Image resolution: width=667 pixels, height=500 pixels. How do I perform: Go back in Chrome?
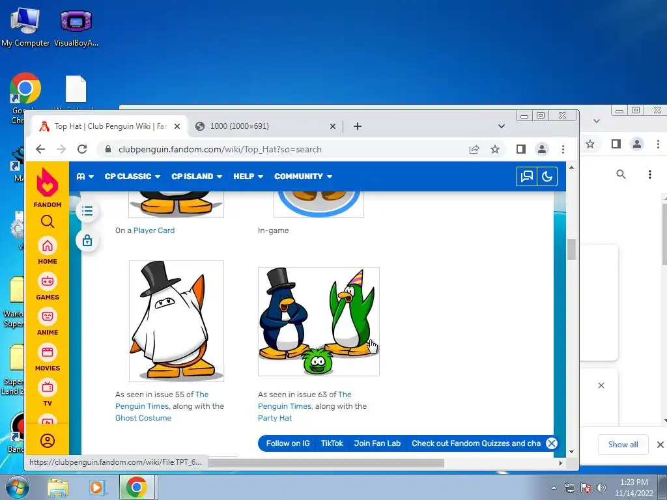click(x=40, y=149)
